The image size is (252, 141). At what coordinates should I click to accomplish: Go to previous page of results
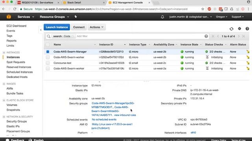tap(218, 36)
